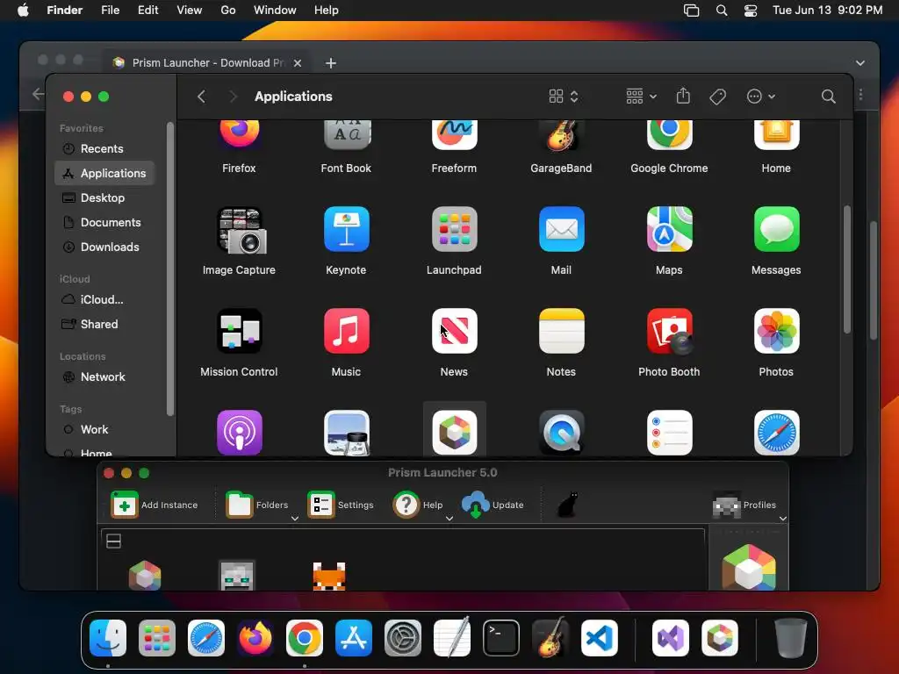Viewport: 899px width, 674px height.
Task: Open a new browser tab with plus button
Action: coord(331,63)
